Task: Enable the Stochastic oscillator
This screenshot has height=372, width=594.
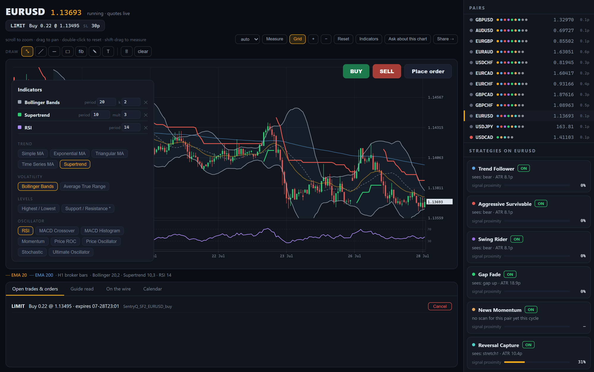Action: 32,252
